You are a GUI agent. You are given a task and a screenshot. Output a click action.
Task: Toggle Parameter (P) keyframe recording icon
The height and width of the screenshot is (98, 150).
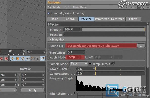click(x=28, y=58)
